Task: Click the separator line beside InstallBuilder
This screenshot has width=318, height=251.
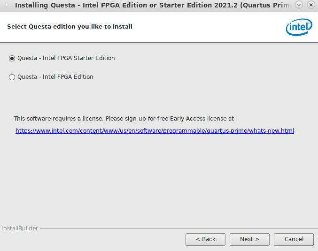Action: point(178,228)
